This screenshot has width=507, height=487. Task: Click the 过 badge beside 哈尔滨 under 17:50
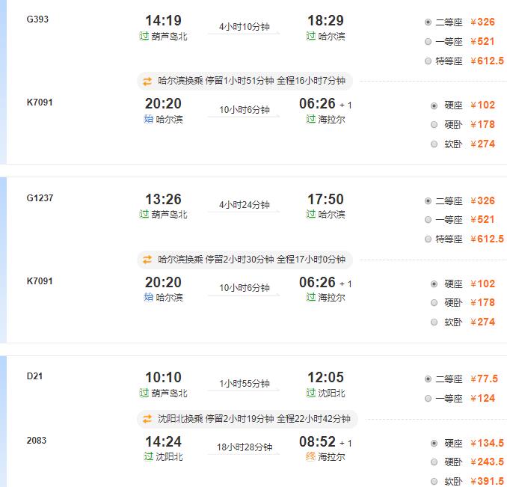coord(311,214)
